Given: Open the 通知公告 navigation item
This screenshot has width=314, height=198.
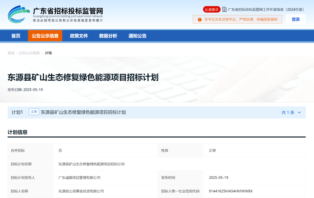Looking at the screenshot, I should coord(138,36).
